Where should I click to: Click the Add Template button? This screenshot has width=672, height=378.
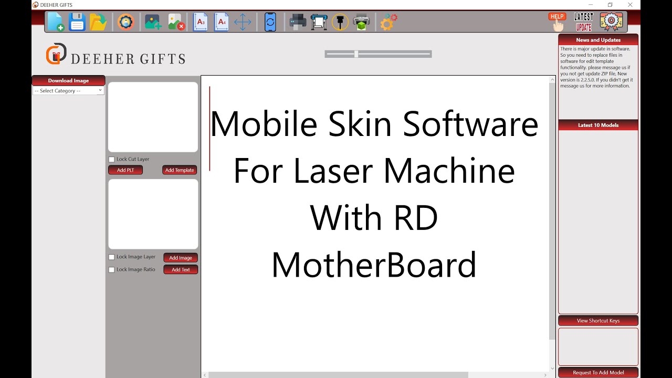coord(180,170)
